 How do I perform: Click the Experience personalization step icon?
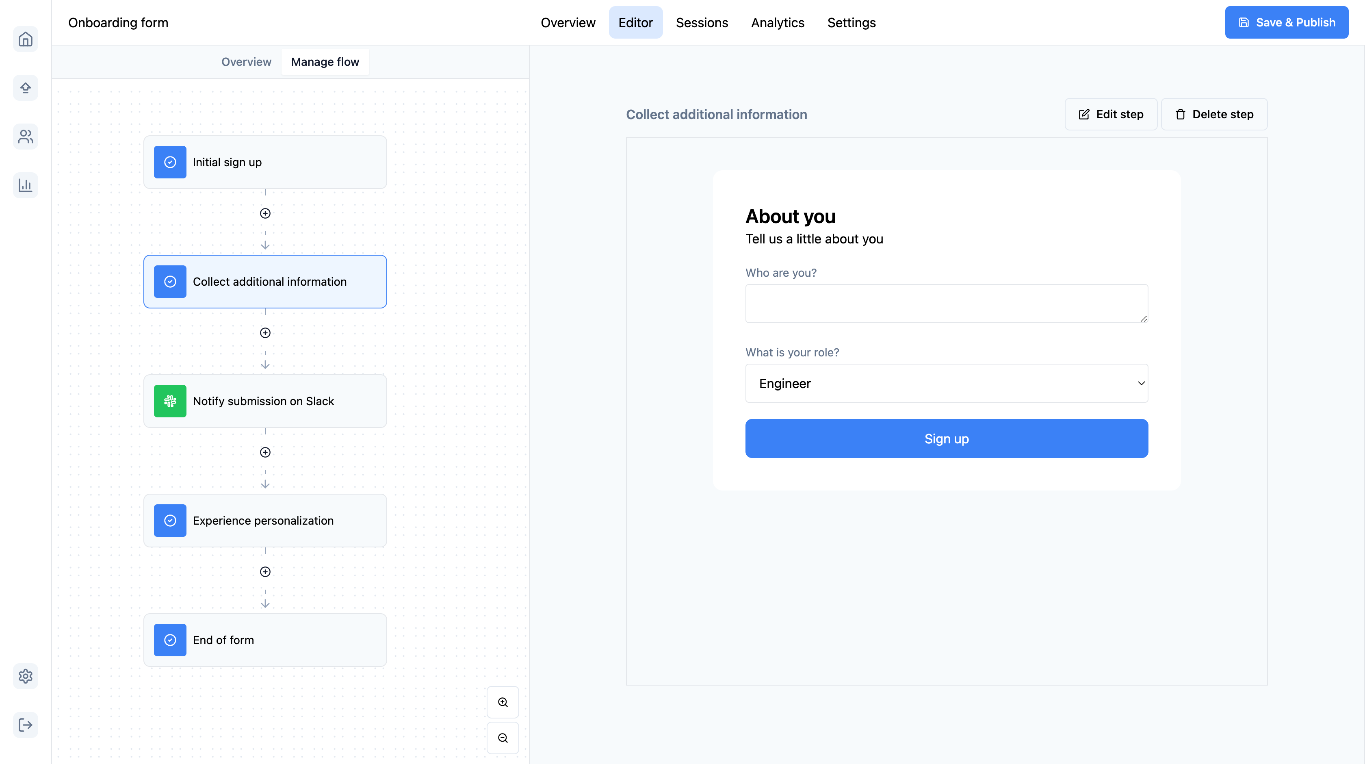(x=170, y=521)
